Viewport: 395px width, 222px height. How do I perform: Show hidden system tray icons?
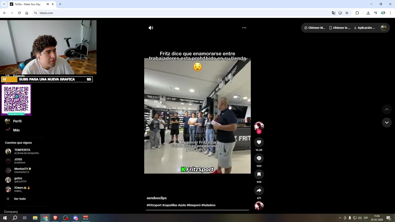pos(340,218)
